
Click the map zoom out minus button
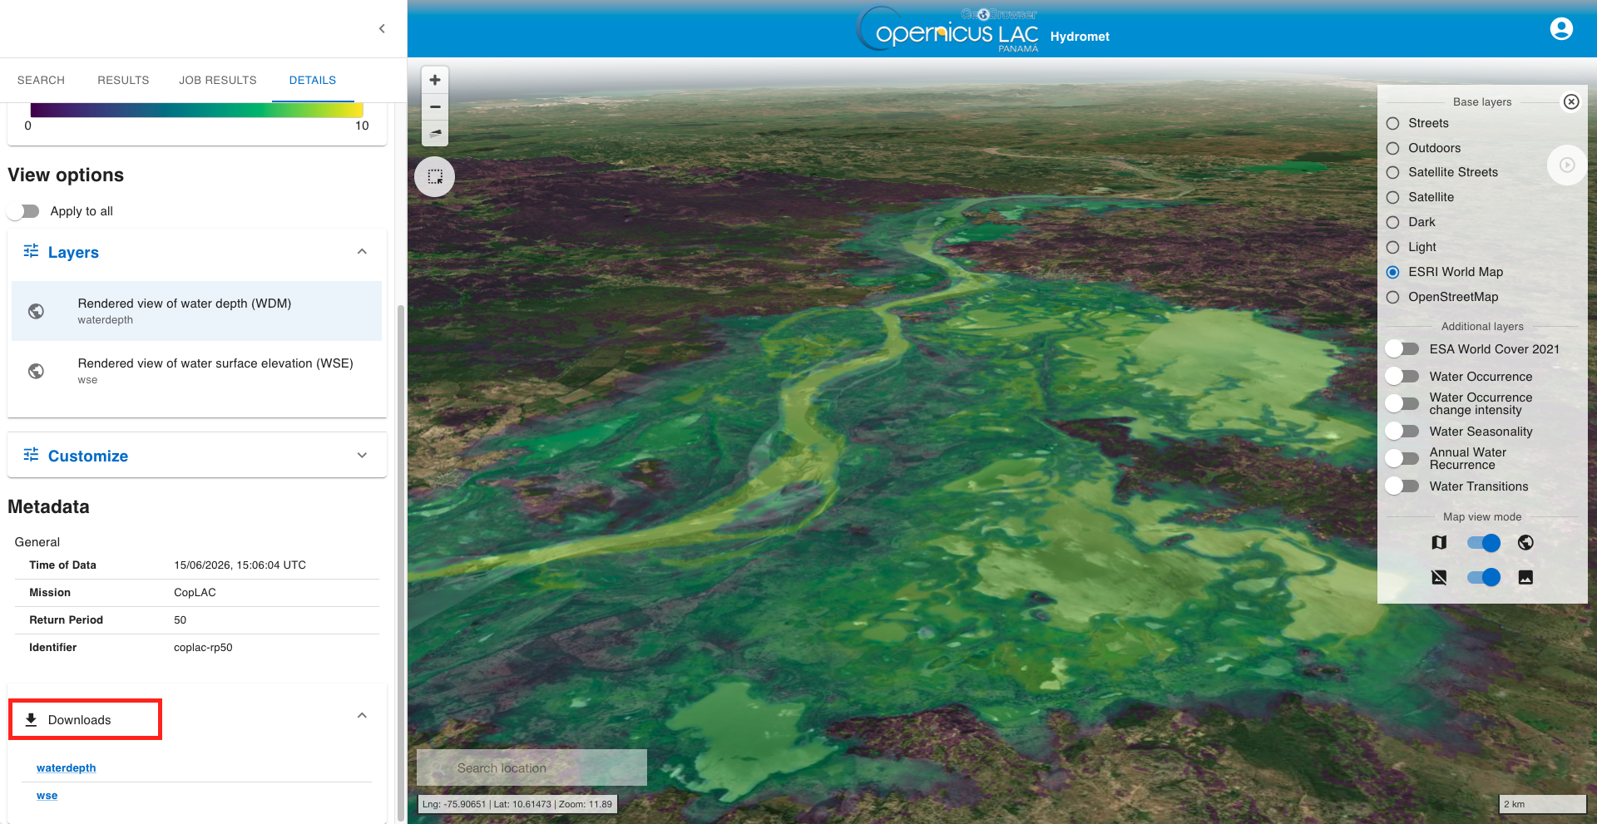(435, 106)
